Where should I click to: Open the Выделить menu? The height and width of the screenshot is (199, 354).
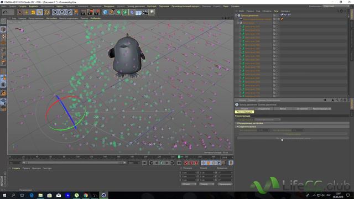[x=34, y=6]
